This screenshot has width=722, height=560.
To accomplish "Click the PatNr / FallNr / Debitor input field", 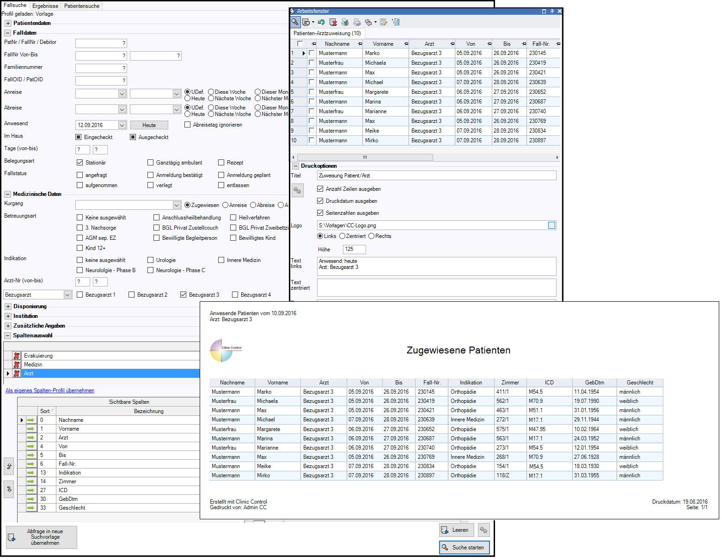I will pos(101,43).
